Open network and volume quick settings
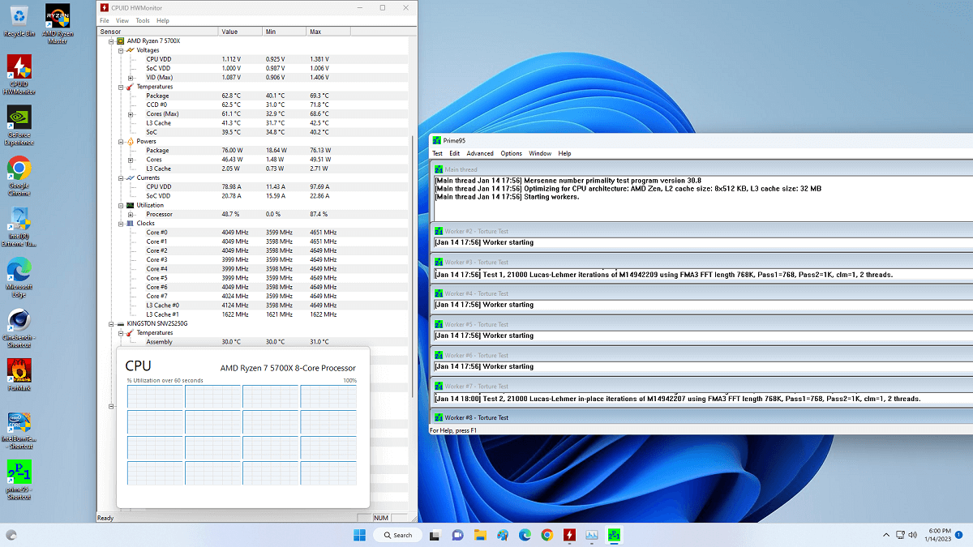The image size is (973, 547). click(x=908, y=535)
